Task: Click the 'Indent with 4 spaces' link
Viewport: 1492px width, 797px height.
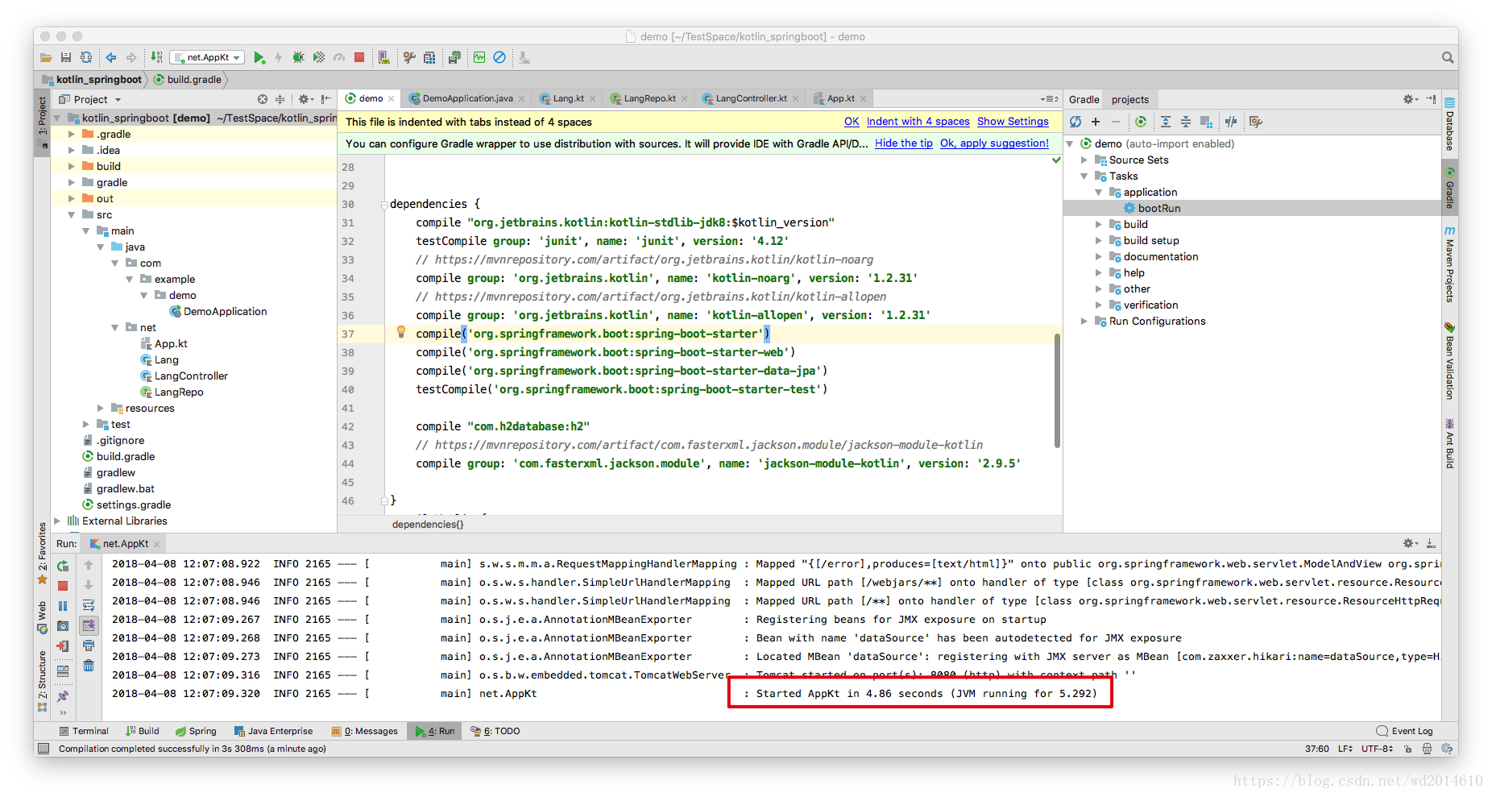Action: click(x=918, y=122)
